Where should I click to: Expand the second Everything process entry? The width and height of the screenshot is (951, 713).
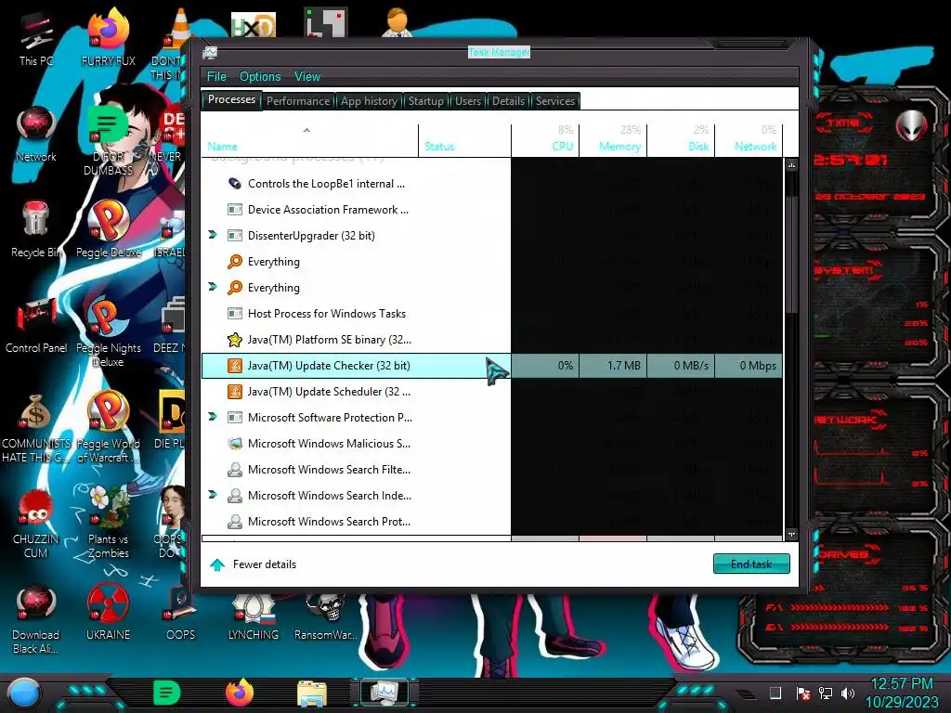(x=213, y=287)
